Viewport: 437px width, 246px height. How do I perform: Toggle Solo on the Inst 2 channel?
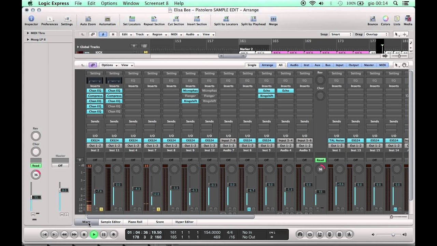click(101, 209)
